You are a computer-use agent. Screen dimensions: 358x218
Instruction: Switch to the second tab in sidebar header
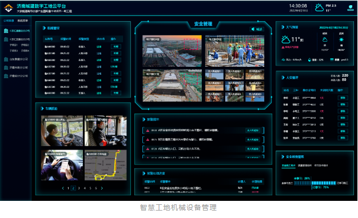23,21
